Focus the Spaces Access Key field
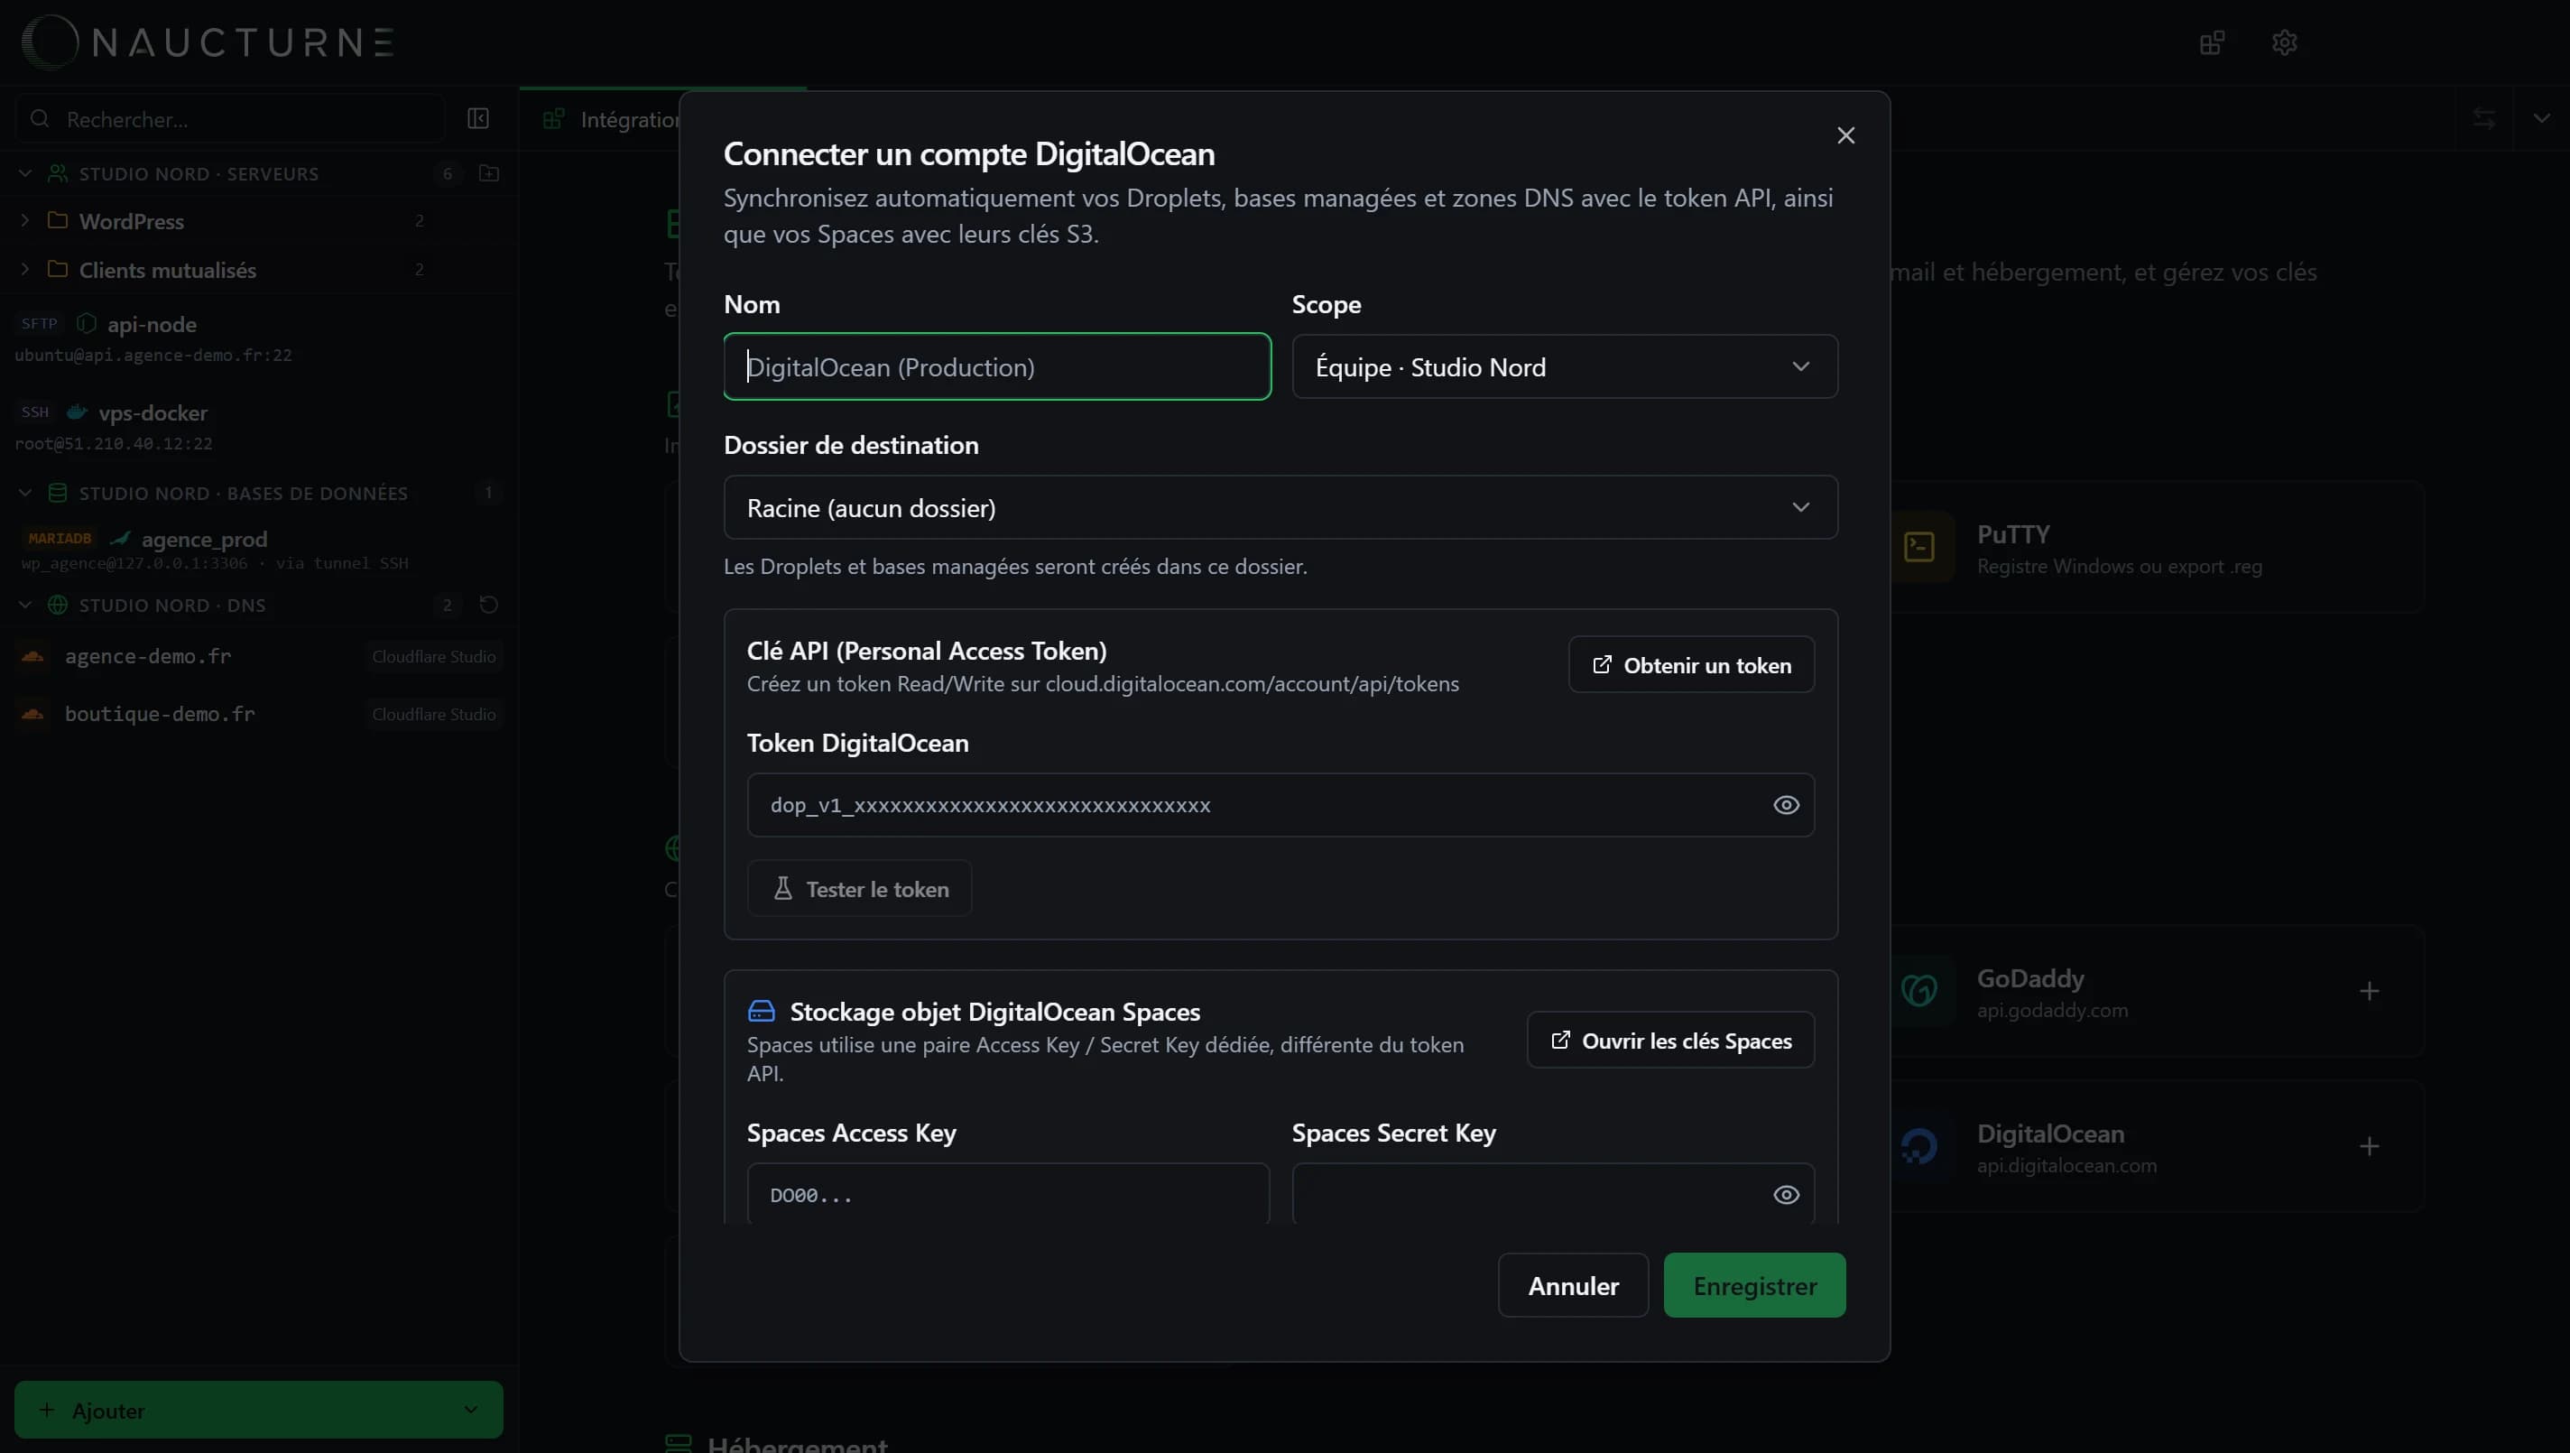The width and height of the screenshot is (2570, 1453). click(1008, 1193)
